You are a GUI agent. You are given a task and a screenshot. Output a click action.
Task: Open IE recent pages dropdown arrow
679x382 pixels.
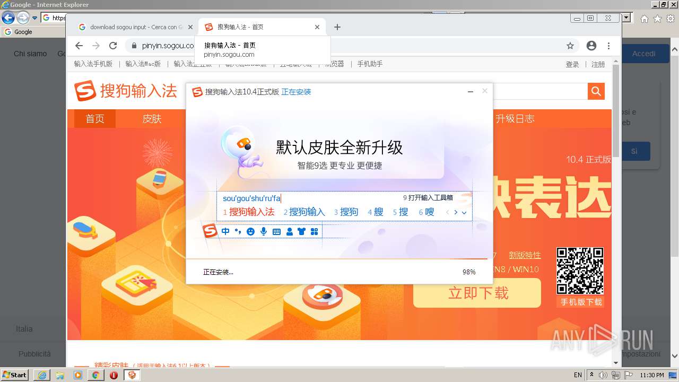35,18
